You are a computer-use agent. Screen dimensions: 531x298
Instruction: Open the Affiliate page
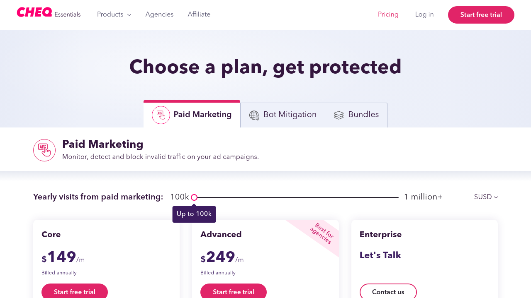[199, 14]
